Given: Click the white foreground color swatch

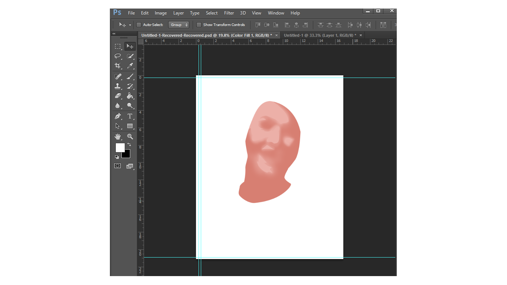Looking at the screenshot, I should (x=120, y=147).
